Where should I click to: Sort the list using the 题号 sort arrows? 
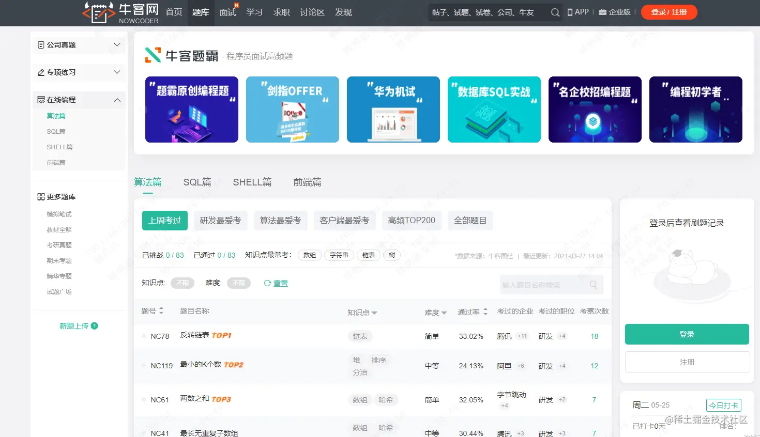click(161, 310)
